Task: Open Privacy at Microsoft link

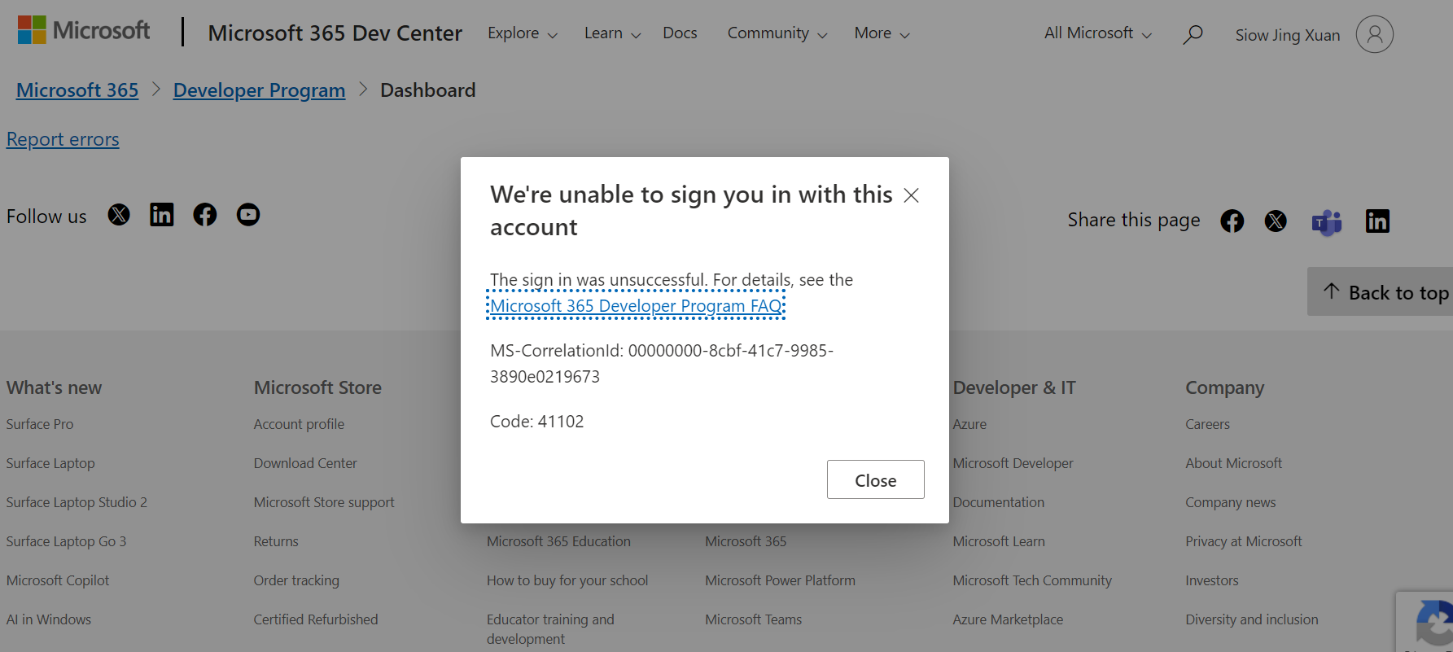Action: 1243,541
